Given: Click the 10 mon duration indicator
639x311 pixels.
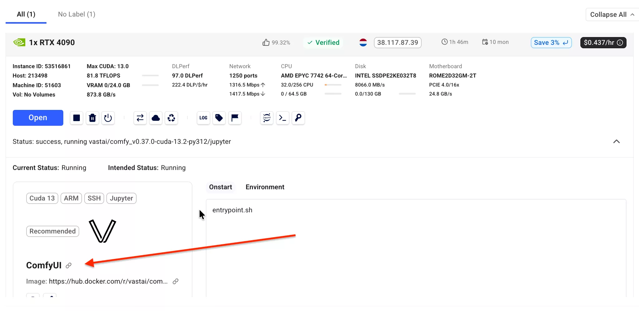Looking at the screenshot, I should point(495,42).
